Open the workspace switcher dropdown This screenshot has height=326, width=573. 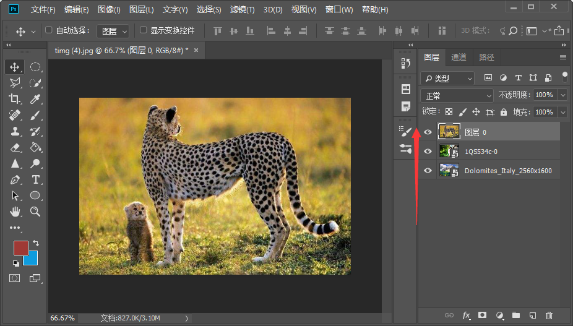[535, 31]
